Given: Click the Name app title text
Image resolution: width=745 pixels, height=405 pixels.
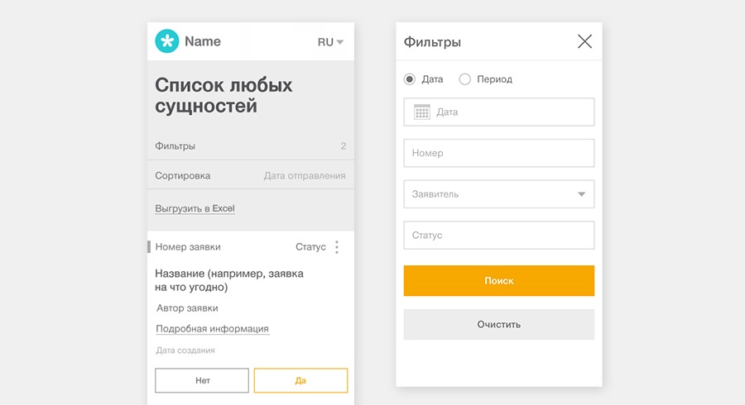Looking at the screenshot, I should (x=203, y=41).
